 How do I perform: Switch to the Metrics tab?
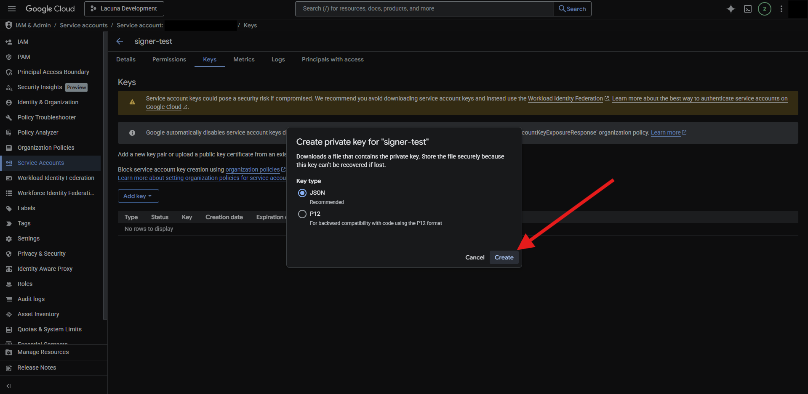[244, 59]
